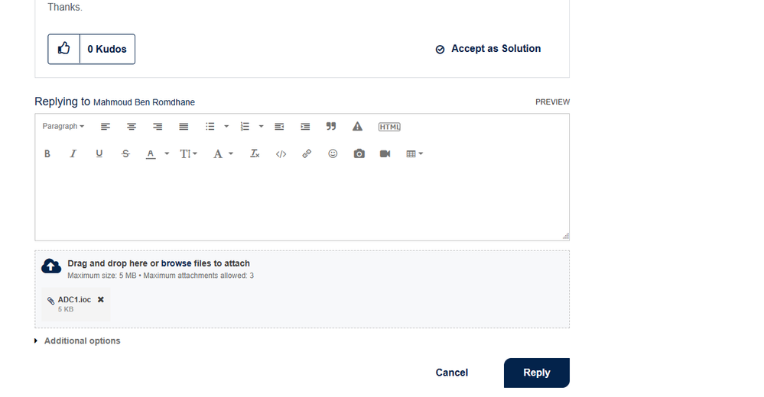The image size is (764, 397).
Task: Insert a photo with camera icon
Action: pos(359,154)
